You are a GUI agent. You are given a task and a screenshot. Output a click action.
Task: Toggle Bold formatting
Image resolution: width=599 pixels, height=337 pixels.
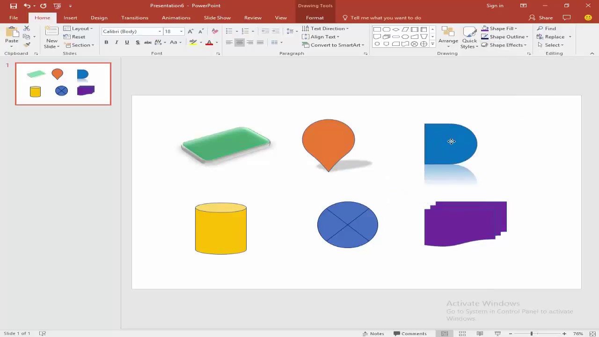tap(106, 42)
